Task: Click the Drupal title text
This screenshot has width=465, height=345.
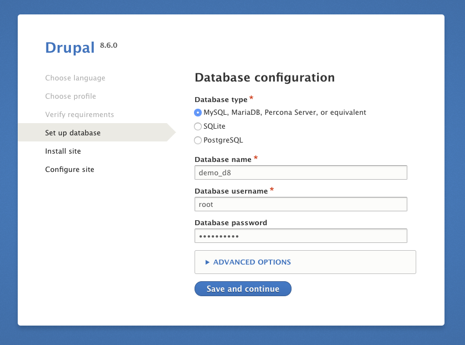Action: 70,48
